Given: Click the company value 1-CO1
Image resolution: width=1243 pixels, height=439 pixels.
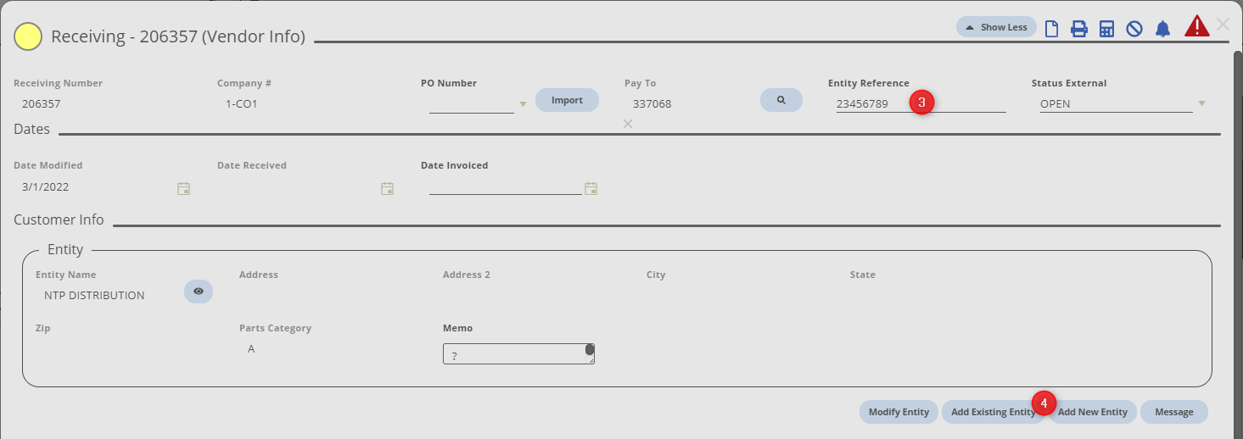Looking at the screenshot, I should click(x=242, y=104).
